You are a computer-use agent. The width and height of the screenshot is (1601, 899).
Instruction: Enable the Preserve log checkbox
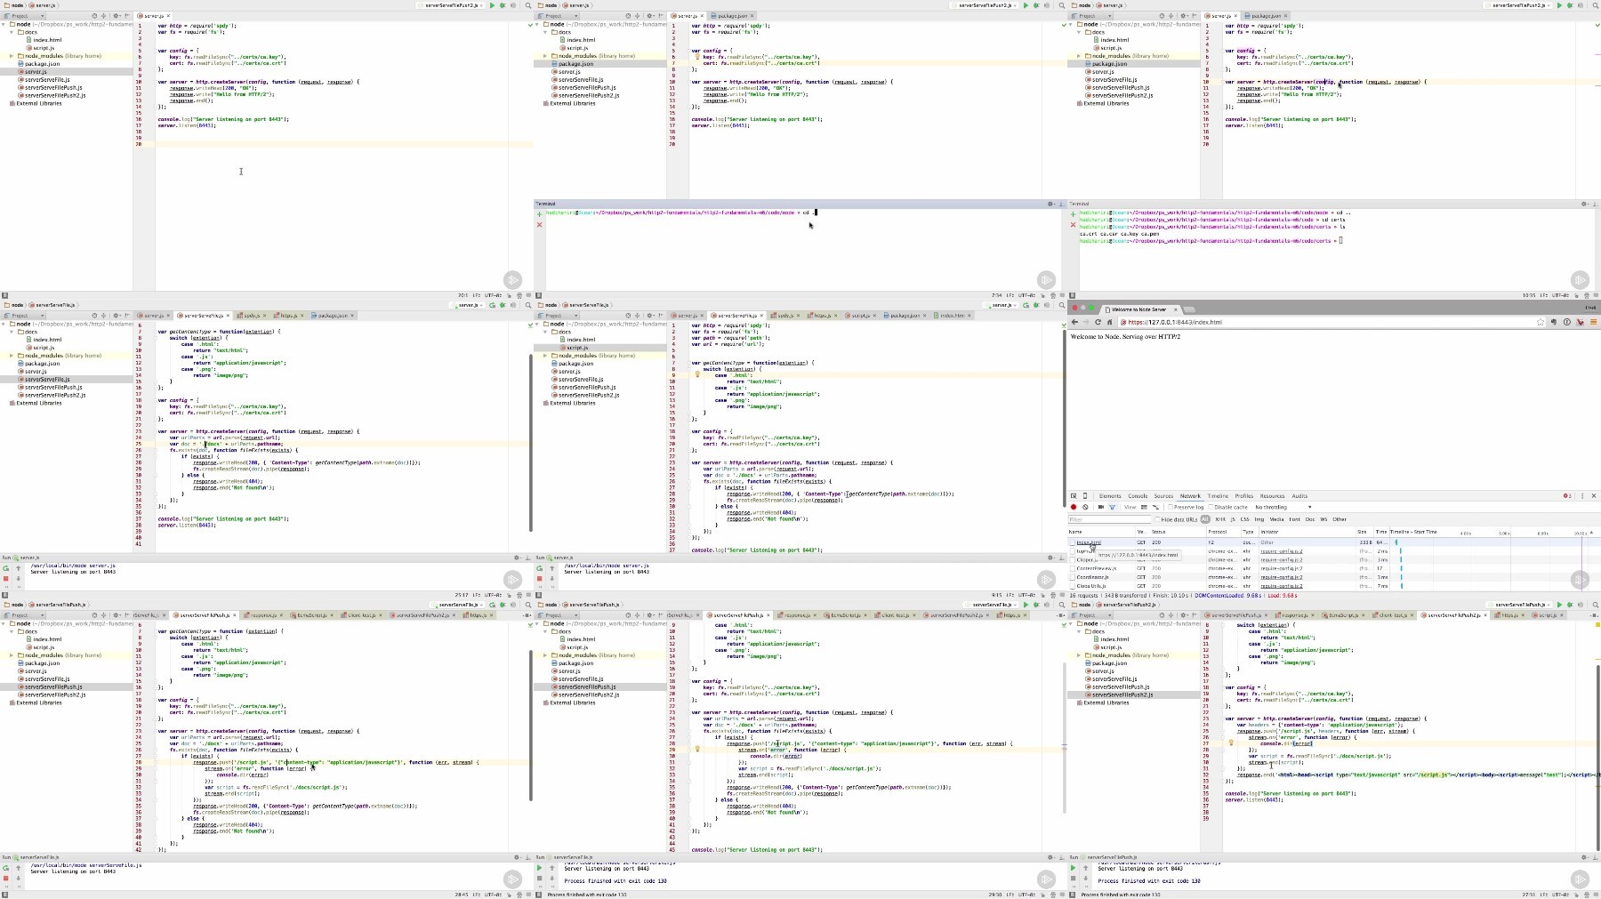click(1171, 507)
